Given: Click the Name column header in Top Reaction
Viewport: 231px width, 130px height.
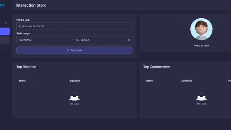Looking at the screenshot, I should coord(22,81).
